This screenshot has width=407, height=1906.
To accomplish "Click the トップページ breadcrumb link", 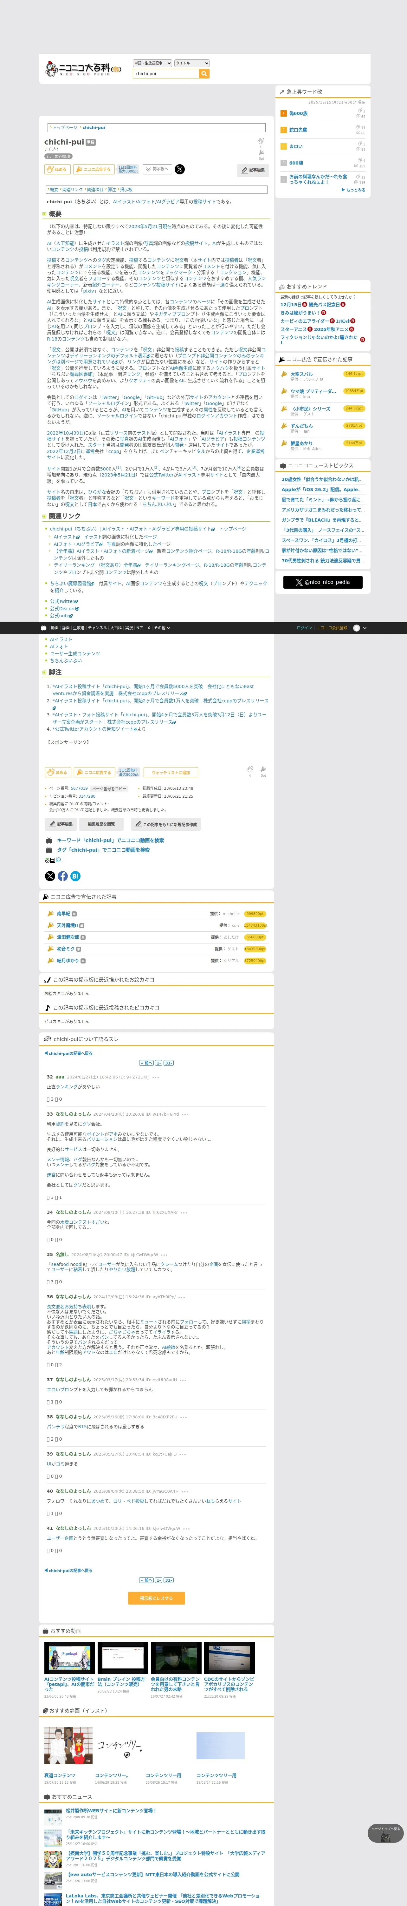I will 64,127.
